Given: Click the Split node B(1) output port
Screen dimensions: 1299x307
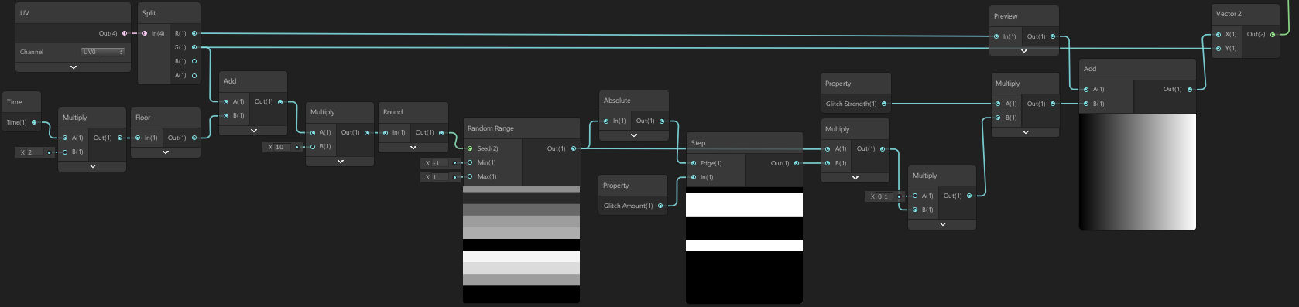Looking at the screenshot, I should tap(194, 61).
